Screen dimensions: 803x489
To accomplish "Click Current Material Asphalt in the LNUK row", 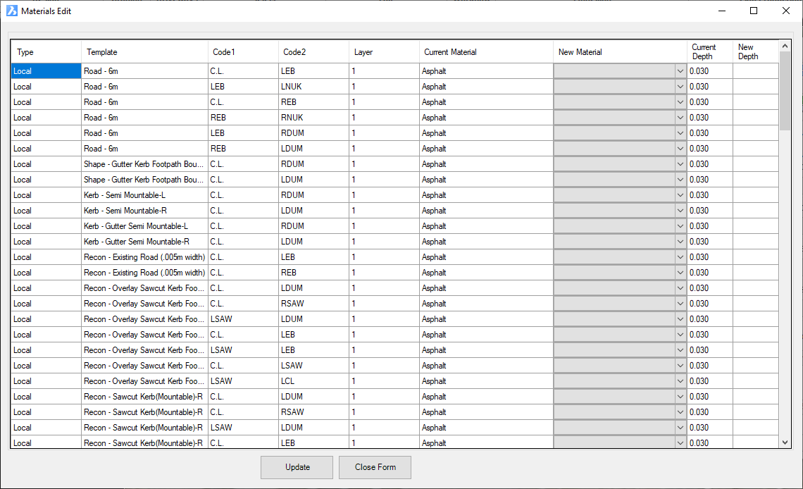I will (486, 87).
